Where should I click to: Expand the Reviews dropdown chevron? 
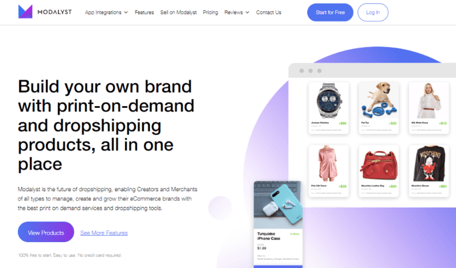pos(248,13)
